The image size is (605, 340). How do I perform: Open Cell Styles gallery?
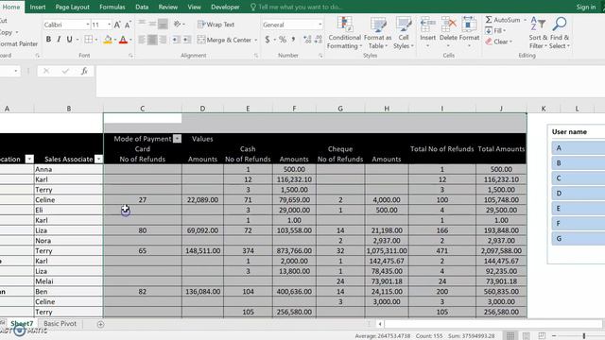point(404,33)
